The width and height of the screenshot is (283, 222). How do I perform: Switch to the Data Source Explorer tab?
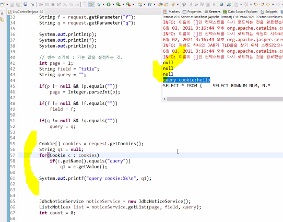pyautogui.click(x=240, y=11)
